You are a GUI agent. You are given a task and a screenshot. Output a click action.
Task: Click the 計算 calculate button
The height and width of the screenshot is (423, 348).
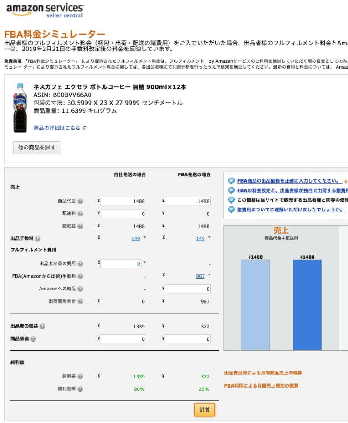pyautogui.click(x=205, y=410)
